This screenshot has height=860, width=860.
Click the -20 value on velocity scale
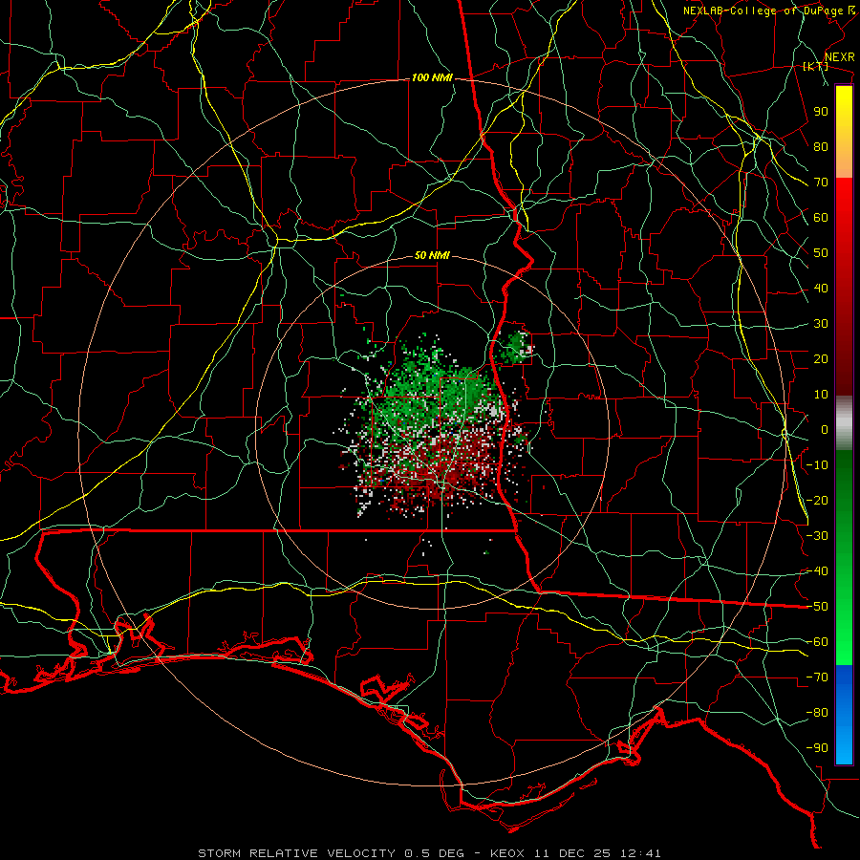click(817, 500)
